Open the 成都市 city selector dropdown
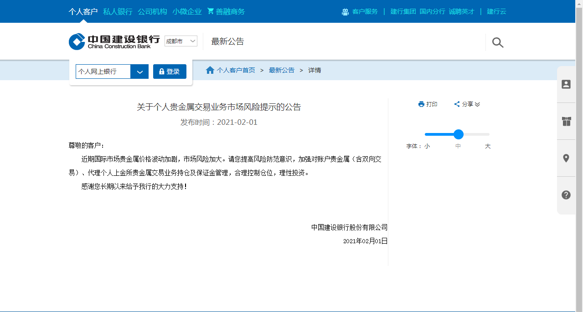The image size is (583, 312). [181, 41]
